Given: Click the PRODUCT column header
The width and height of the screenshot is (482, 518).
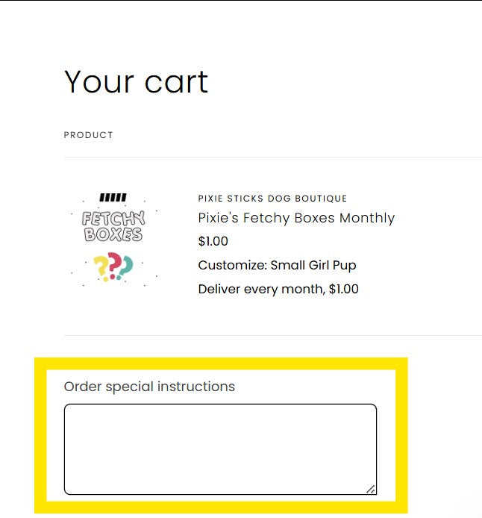Looking at the screenshot, I should coord(88,135).
